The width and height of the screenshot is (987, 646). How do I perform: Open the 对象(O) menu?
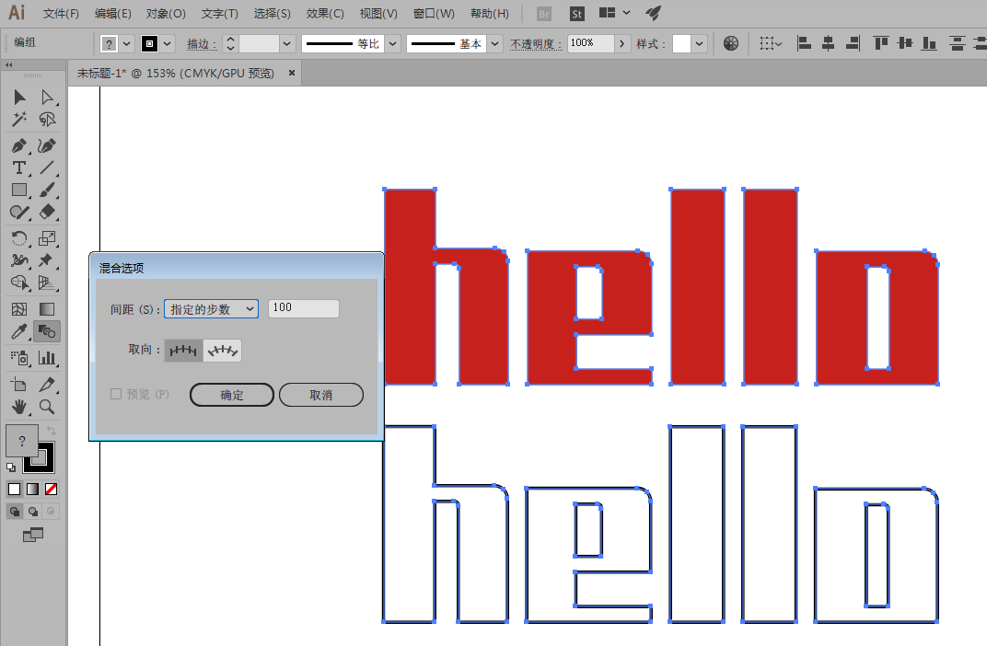(166, 13)
